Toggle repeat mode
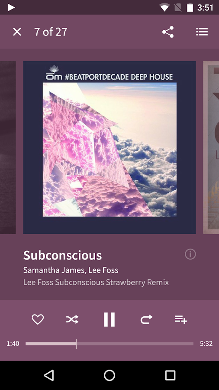The height and width of the screenshot is (390, 219). point(146,319)
